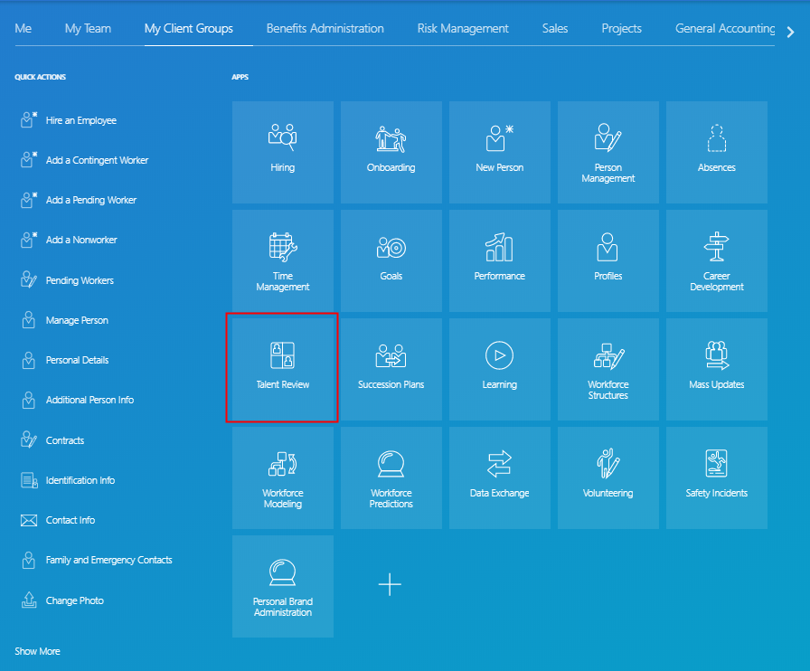
Task: Show More quick actions
Action: [37, 650]
